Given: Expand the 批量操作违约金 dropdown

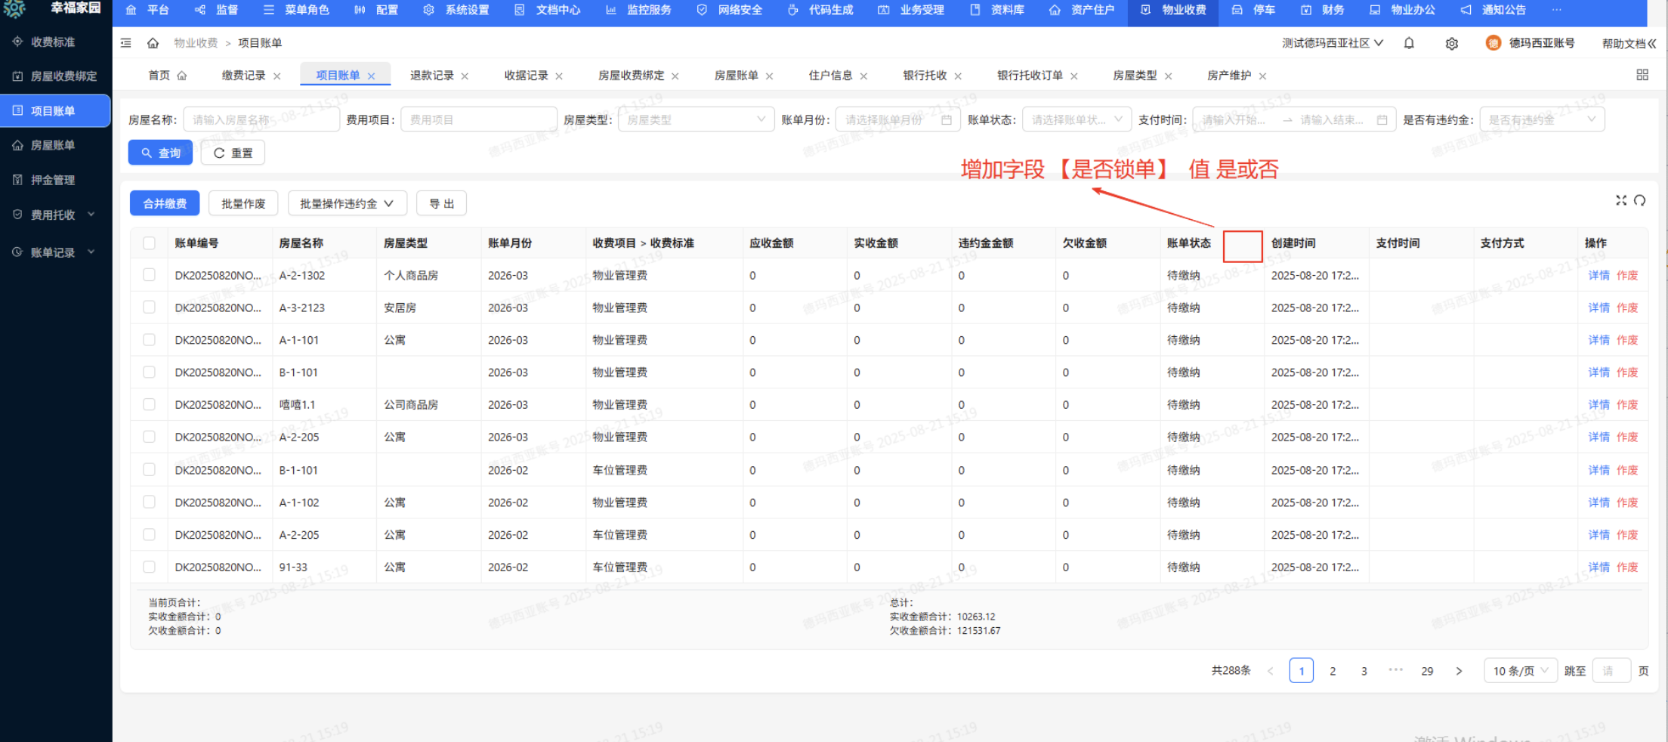Looking at the screenshot, I should tap(347, 203).
